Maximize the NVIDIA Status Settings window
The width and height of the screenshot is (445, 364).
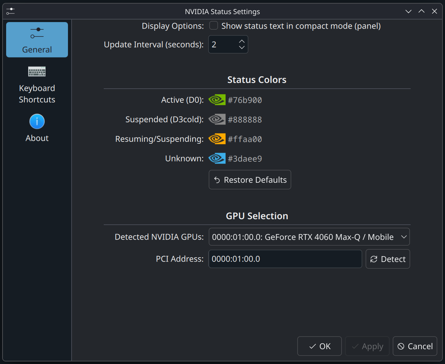[422, 12]
